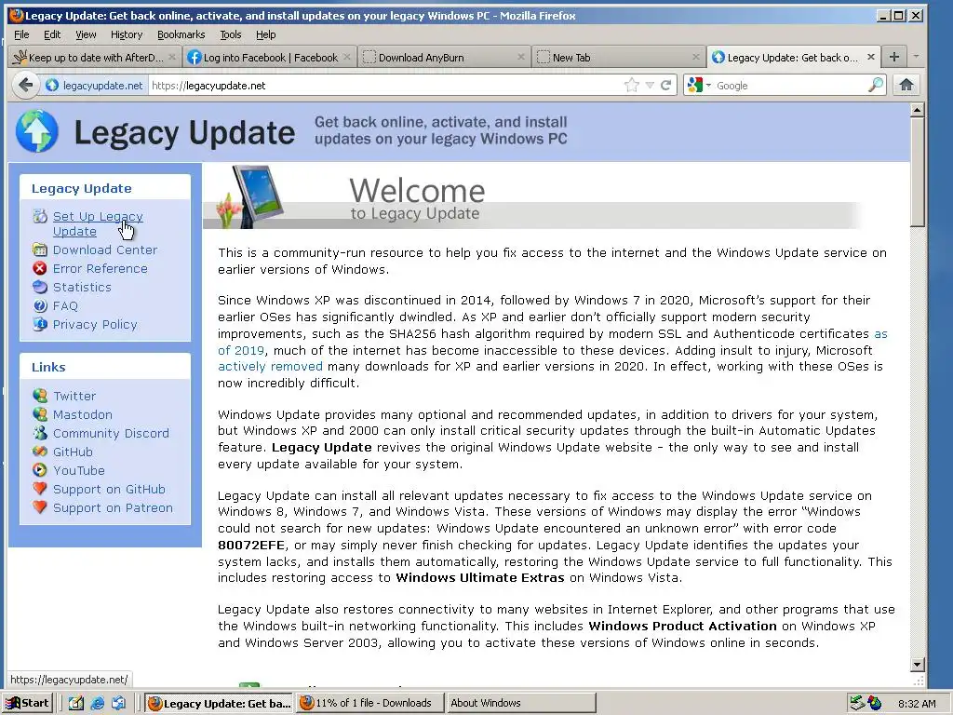Click the vertical scrollbar thumb
The height and width of the screenshot is (715, 953).
pos(917,172)
